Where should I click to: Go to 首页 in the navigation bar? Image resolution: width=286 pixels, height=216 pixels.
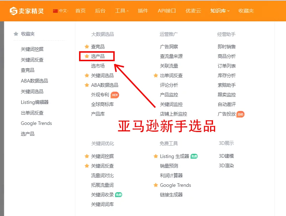80,11
